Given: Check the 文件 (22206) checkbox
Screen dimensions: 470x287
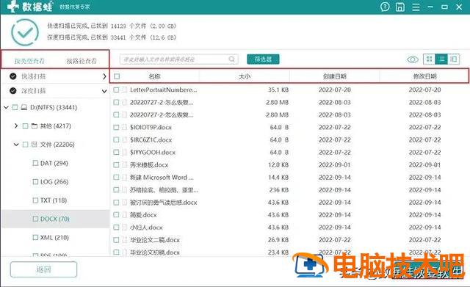Looking at the screenshot, I should click(x=25, y=145).
